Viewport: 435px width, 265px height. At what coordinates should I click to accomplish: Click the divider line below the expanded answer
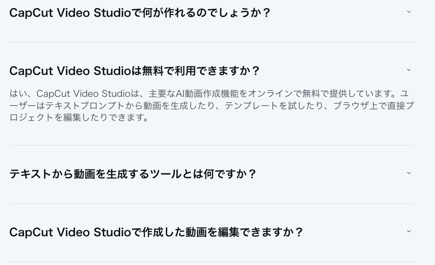pyautogui.click(x=211, y=145)
